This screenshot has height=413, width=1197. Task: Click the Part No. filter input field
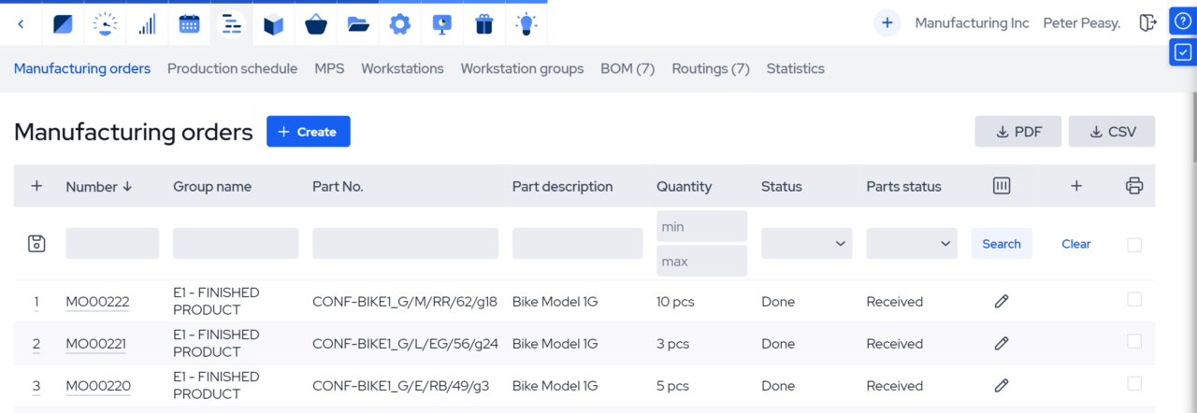pyautogui.click(x=405, y=244)
